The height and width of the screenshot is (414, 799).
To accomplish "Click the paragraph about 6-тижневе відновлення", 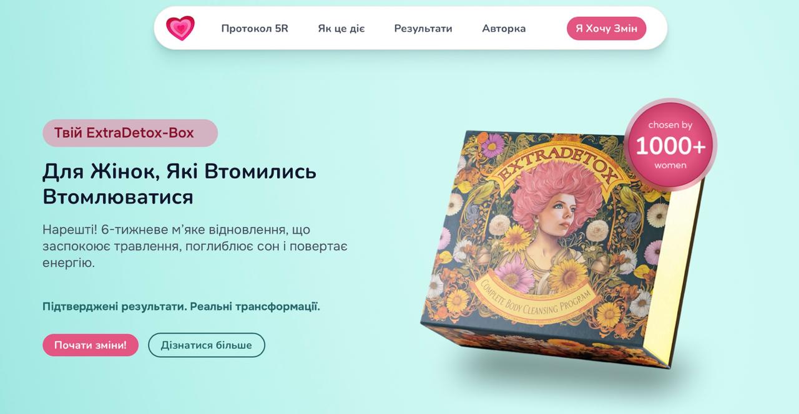I will click(195, 246).
